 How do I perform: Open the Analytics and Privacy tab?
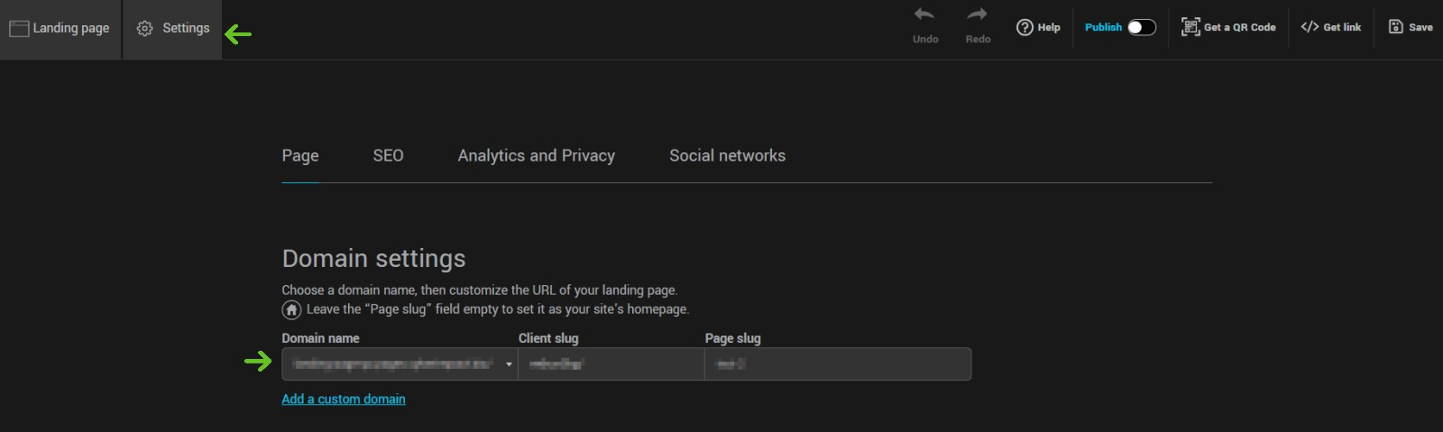(536, 156)
